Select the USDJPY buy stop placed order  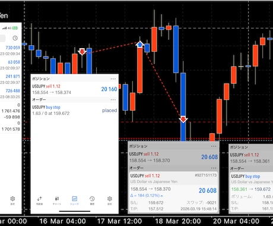[x=75, y=110]
